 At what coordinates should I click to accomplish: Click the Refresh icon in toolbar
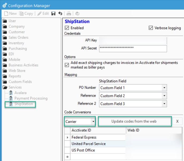[x=77, y=14]
